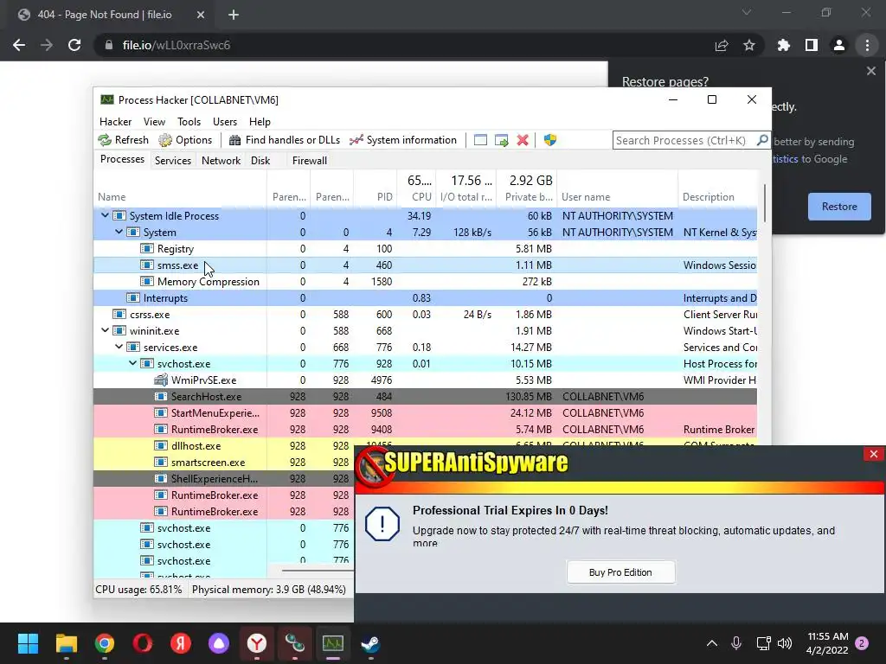Screen dimensions: 886x664
Task: Click the file.io address bar URL
Action: [177, 45]
